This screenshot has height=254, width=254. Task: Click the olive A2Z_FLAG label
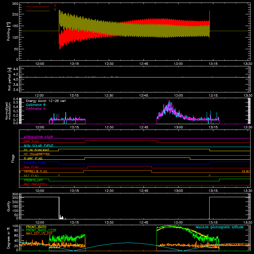[x=31, y=176]
